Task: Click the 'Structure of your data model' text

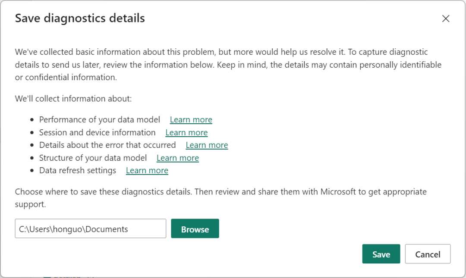Action: click(x=93, y=158)
